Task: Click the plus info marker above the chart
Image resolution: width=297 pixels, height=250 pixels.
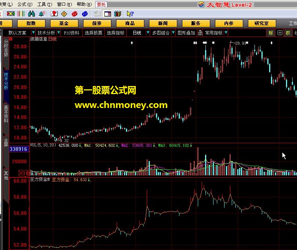Action: [x=132, y=43]
